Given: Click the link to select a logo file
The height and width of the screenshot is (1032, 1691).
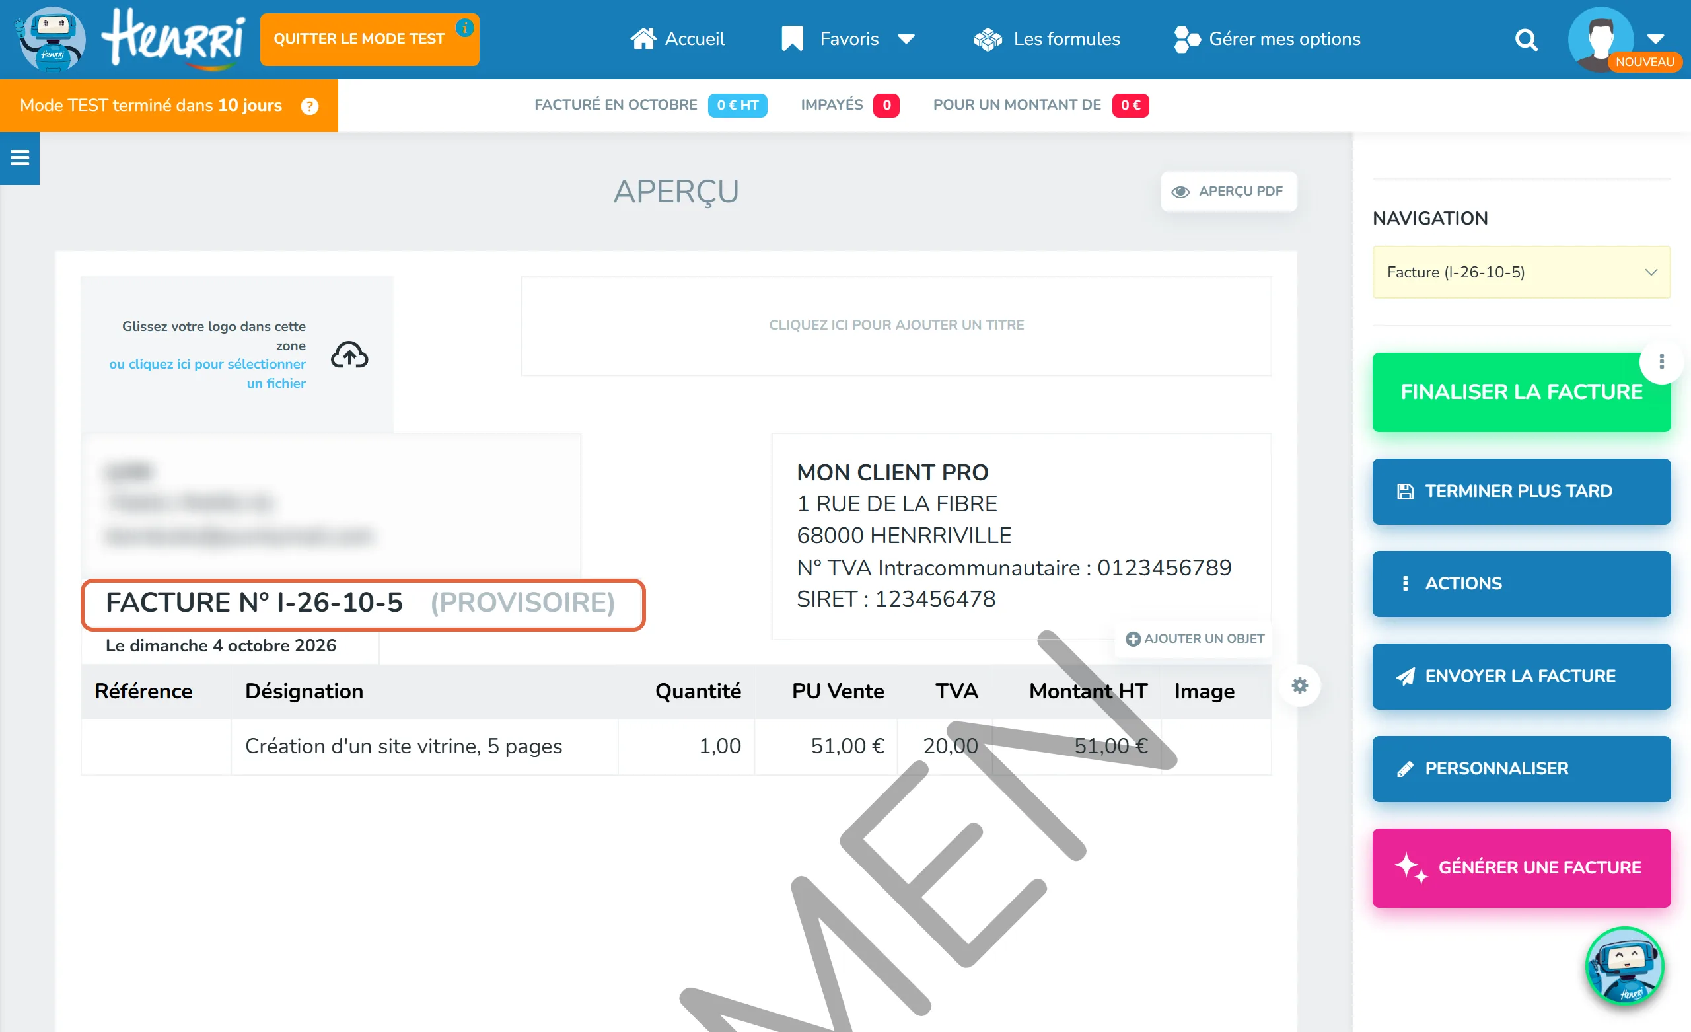Looking at the screenshot, I should [207, 373].
